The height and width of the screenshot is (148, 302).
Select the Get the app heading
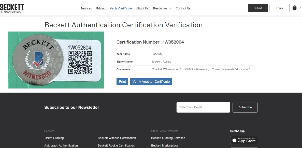point(237,131)
